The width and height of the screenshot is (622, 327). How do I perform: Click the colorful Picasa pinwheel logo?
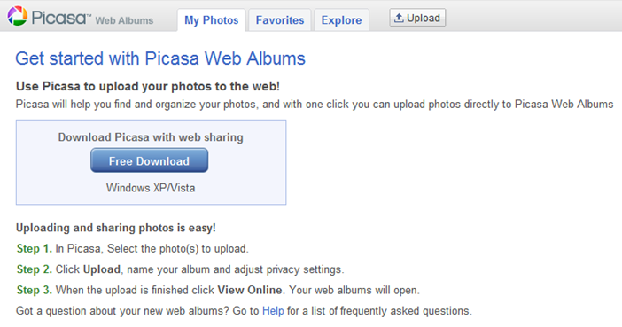[x=18, y=16]
